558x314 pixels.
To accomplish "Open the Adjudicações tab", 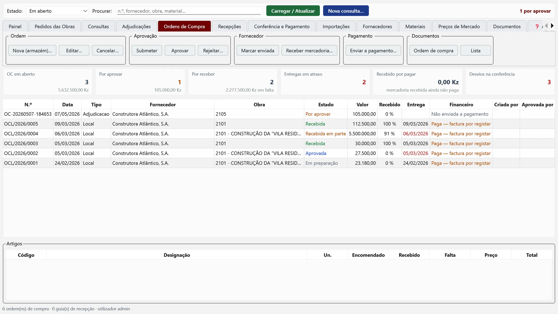I will [136, 26].
